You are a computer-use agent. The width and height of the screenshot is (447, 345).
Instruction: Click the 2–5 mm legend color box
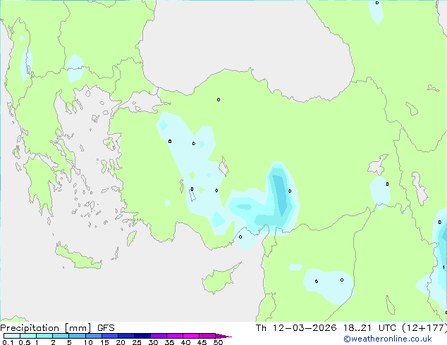coord(61,336)
